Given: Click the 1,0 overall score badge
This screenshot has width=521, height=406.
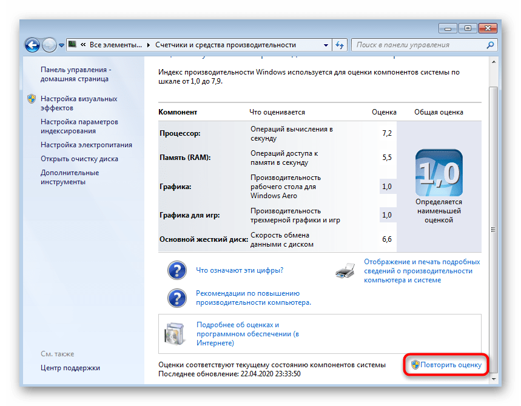Looking at the screenshot, I should (439, 173).
